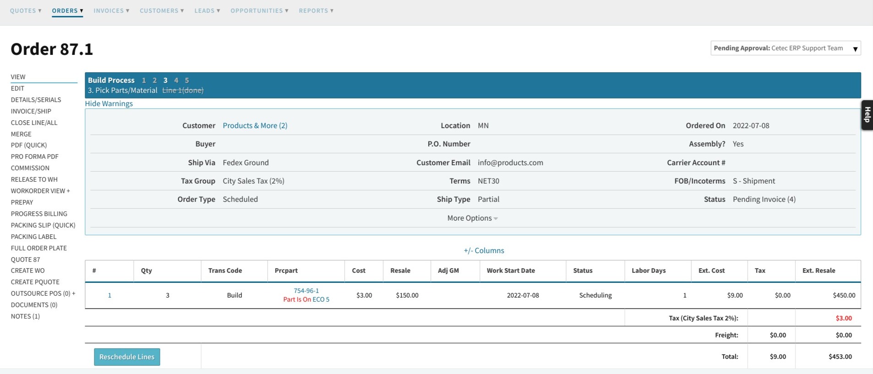Click the Line 1(done) link
873x374 pixels.
point(183,91)
